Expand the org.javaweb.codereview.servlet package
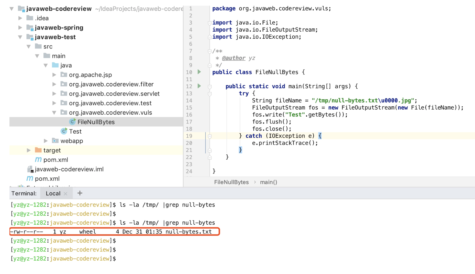Screen dimensions: 475x274 pyautogui.click(x=54, y=94)
